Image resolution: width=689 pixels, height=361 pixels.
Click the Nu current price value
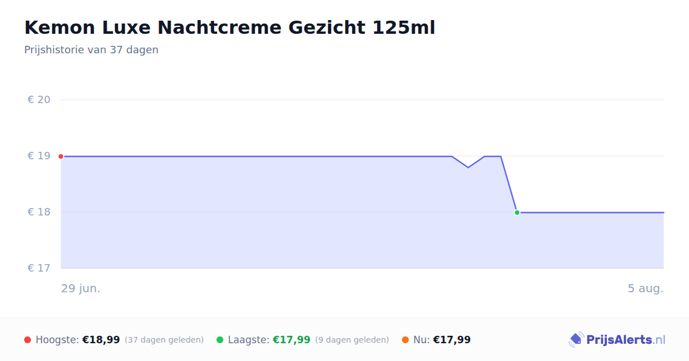click(x=452, y=340)
